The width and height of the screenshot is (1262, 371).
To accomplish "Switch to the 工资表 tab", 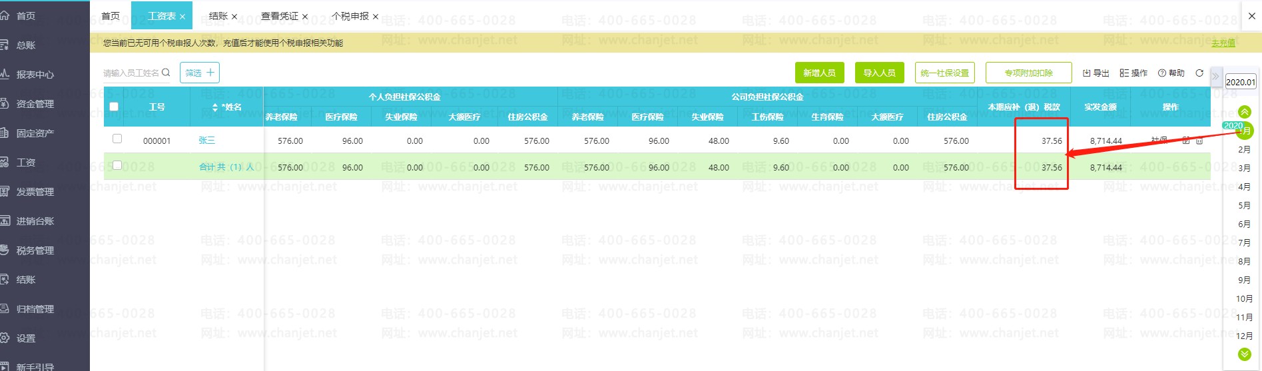I will pos(162,16).
